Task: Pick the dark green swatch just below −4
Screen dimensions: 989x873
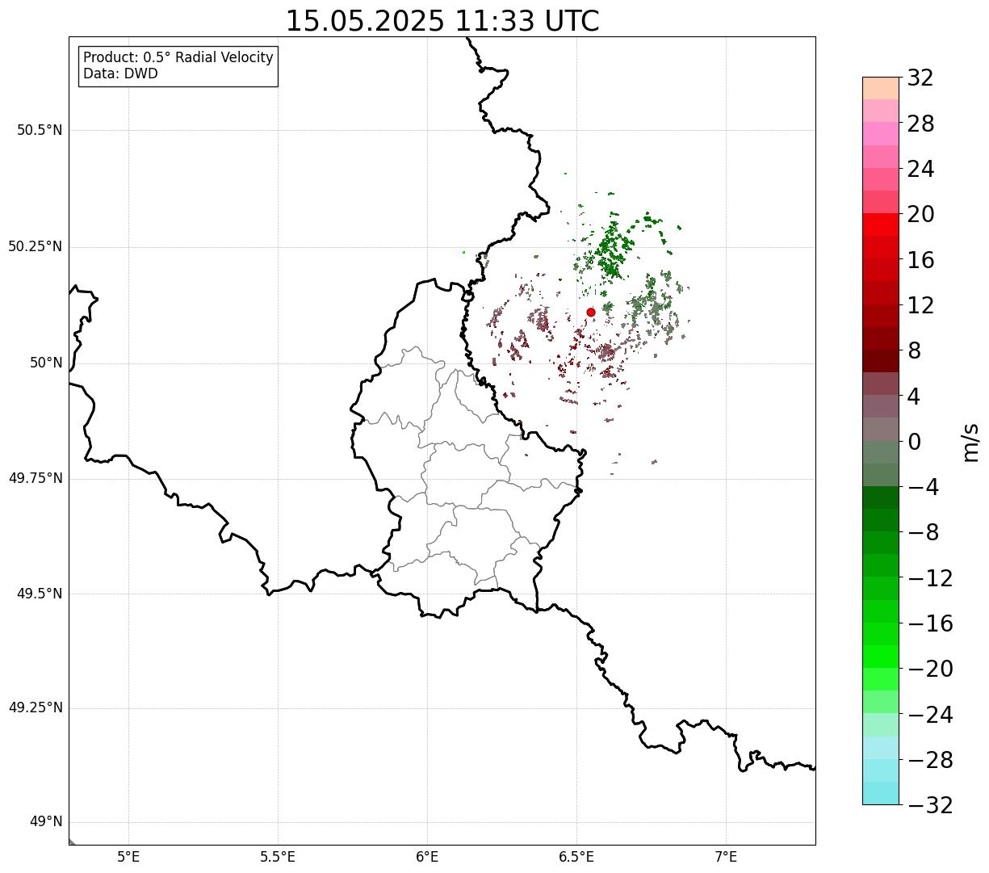Action: [x=881, y=497]
